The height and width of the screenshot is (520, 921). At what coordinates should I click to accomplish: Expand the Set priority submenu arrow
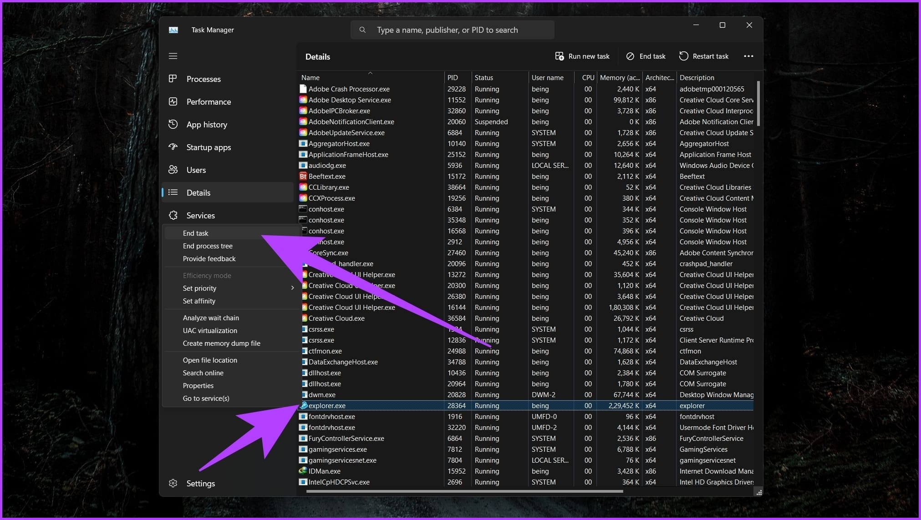[x=292, y=288]
